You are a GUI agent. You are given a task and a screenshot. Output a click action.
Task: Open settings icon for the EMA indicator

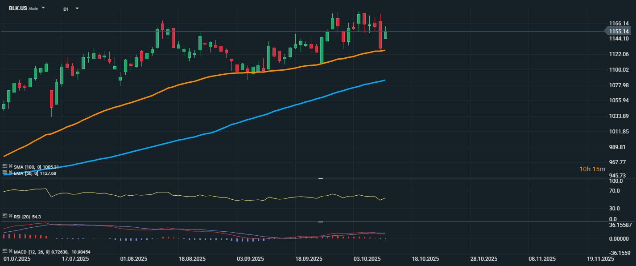coord(5,172)
